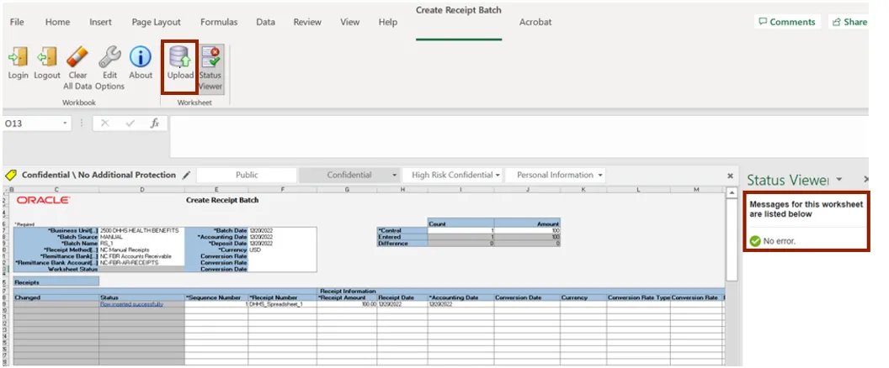Click the Comments button
This screenshot has height=368, width=889.
pos(786,22)
